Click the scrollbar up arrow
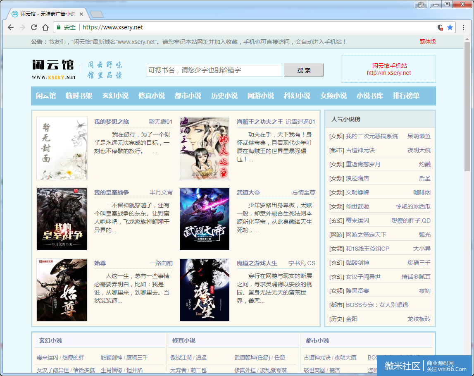The width and height of the screenshot is (474, 376). (467, 38)
